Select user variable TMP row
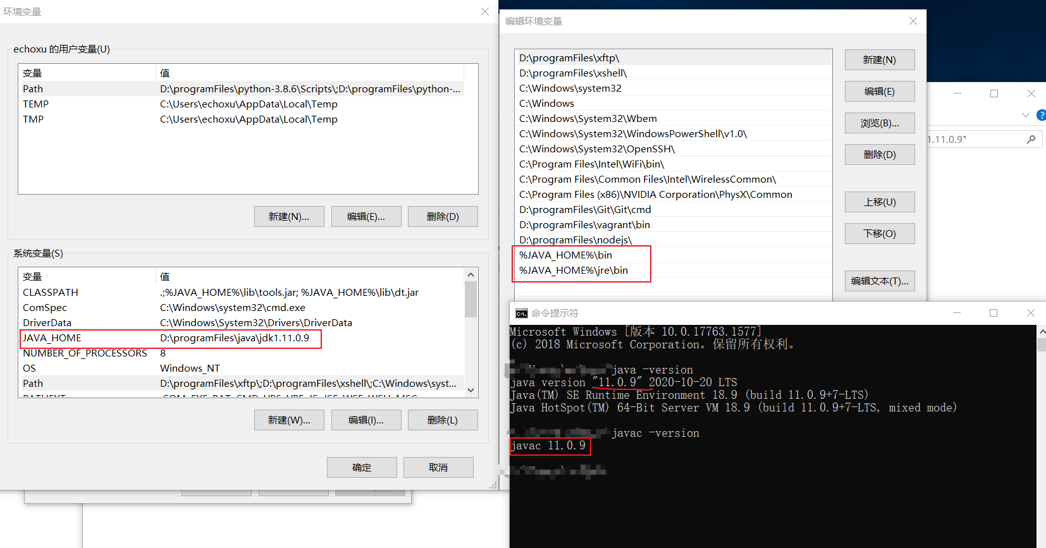Image resolution: width=1046 pixels, height=548 pixels. tap(242, 119)
